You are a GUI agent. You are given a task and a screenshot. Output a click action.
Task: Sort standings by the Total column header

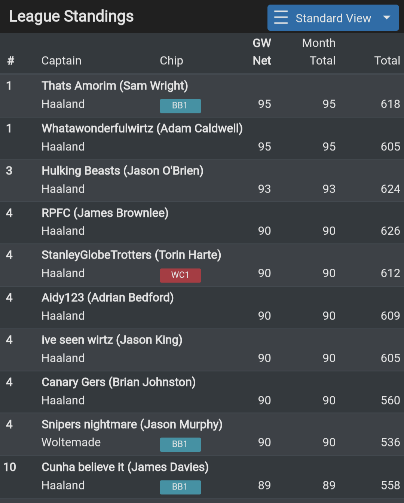tap(387, 60)
